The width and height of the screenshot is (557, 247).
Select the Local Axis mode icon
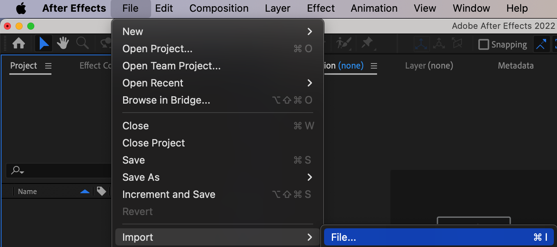point(421,44)
